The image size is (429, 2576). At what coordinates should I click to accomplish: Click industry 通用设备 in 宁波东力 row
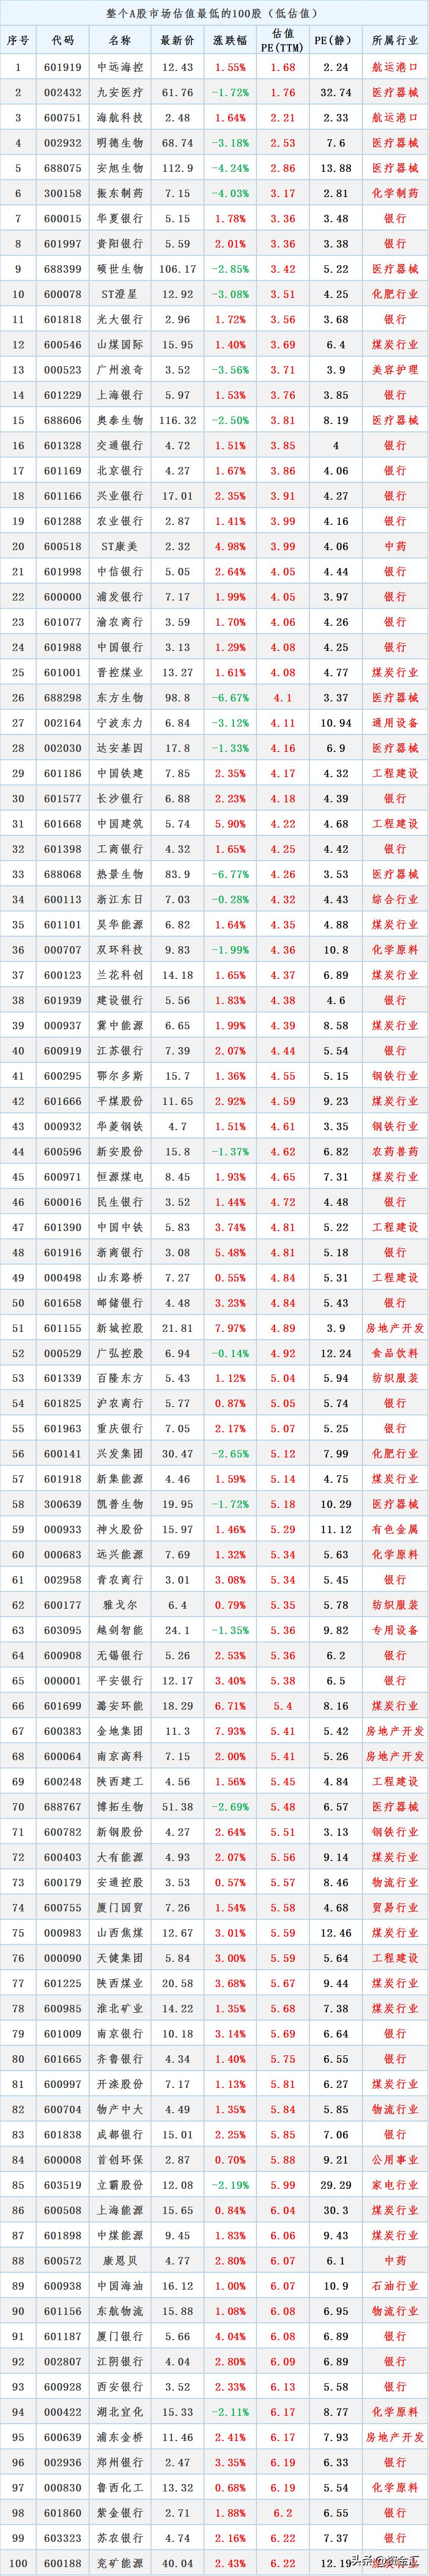click(395, 722)
